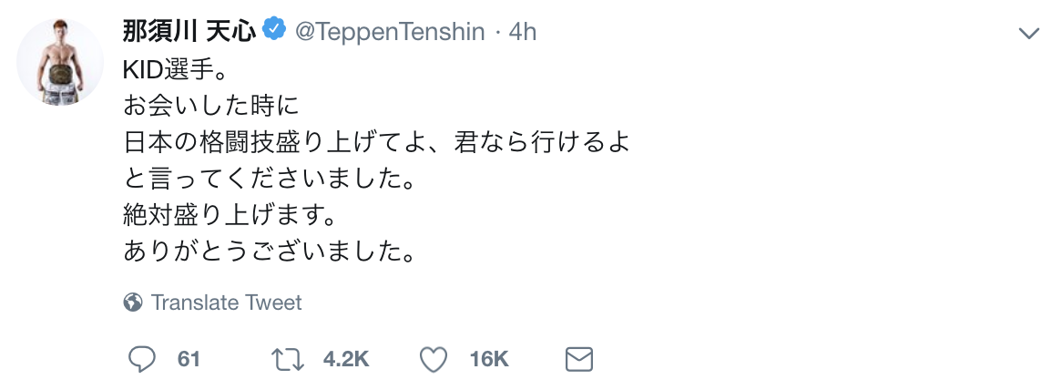Retweet using the retweet arrows icon
The width and height of the screenshot is (1062, 390).
[289, 359]
